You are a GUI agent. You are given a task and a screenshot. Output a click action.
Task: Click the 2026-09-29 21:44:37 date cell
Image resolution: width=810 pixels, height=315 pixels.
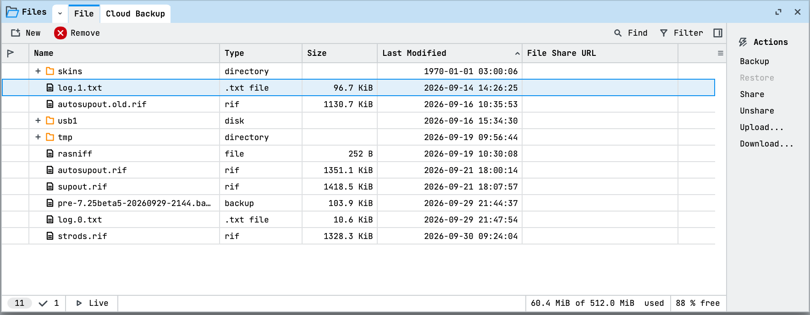(x=450, y=203)
